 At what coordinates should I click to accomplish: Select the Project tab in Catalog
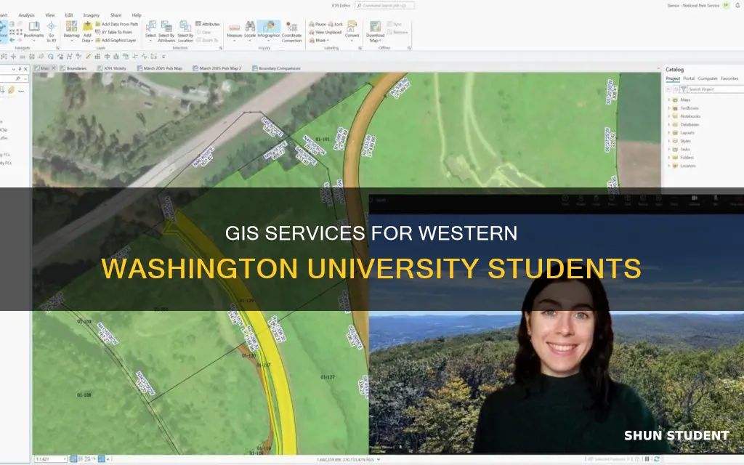673,78
